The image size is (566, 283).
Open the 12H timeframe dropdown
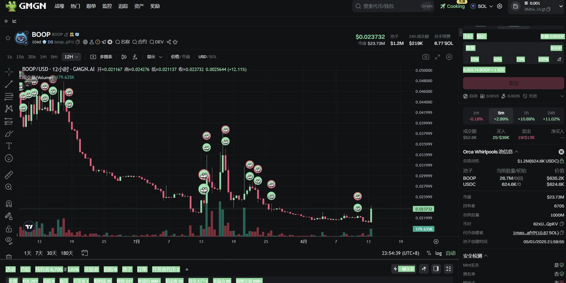point(72,57)
